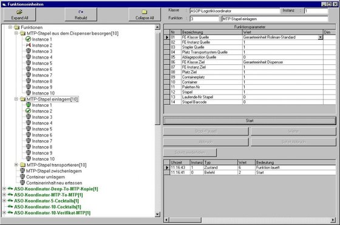Select the Ablageposition Quelle row
The image size is (340, 225).
(250, 57)
